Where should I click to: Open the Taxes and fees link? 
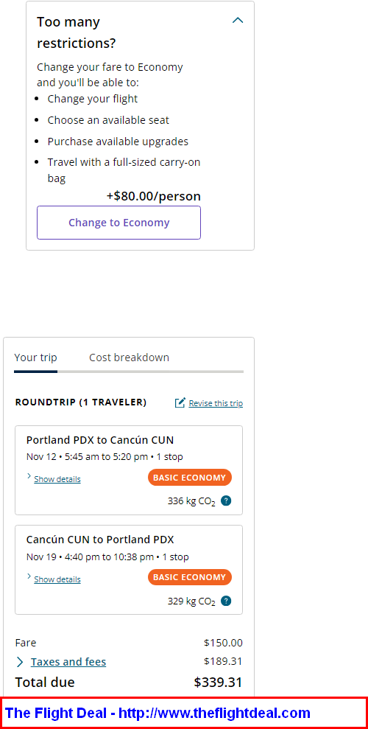click(x=68, y=662)
